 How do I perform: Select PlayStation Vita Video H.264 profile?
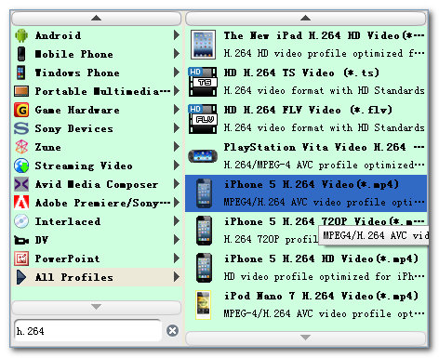pos(306,156)
